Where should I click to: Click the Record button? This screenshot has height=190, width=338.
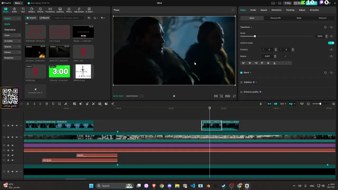click(44, 18)
